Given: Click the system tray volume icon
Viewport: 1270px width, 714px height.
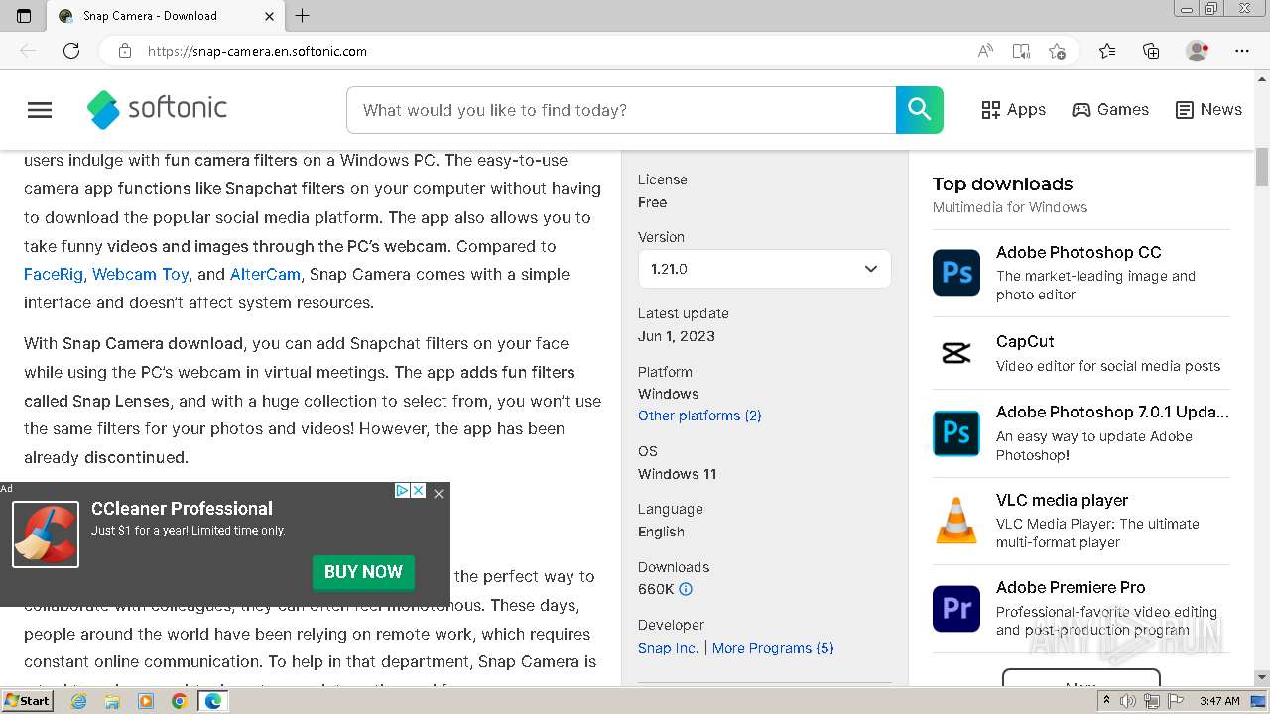Looking at the screenshot, I should pyautogui.click(x=1129, y=701).
